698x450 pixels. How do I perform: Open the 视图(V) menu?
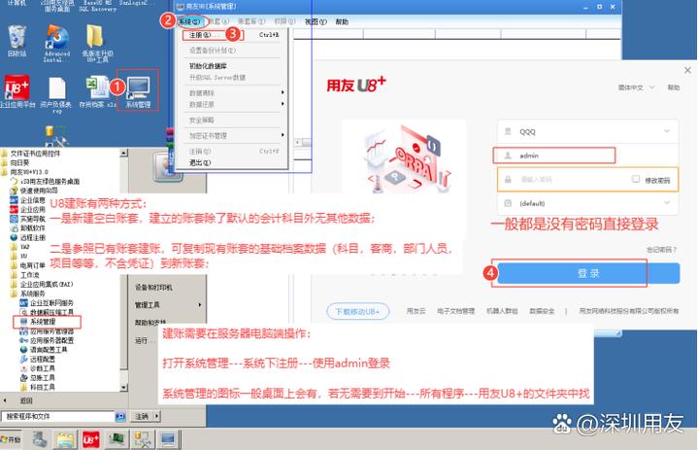(316, 21)
